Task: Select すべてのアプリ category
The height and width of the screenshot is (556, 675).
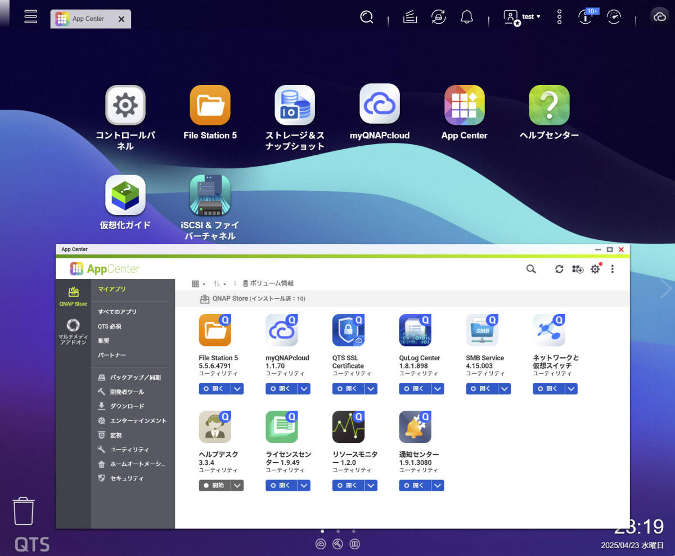Action: 117,312
